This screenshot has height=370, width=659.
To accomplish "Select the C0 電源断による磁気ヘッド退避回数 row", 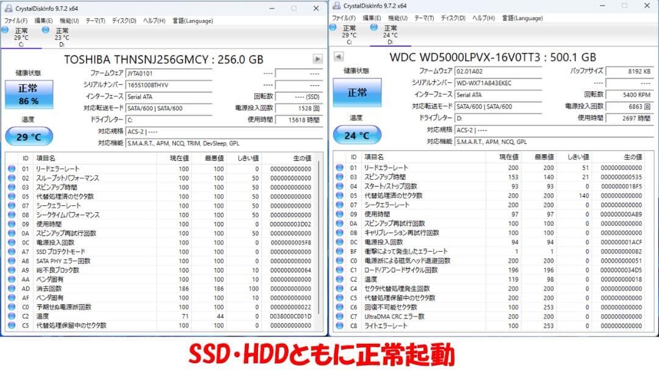I will (489, 260).
